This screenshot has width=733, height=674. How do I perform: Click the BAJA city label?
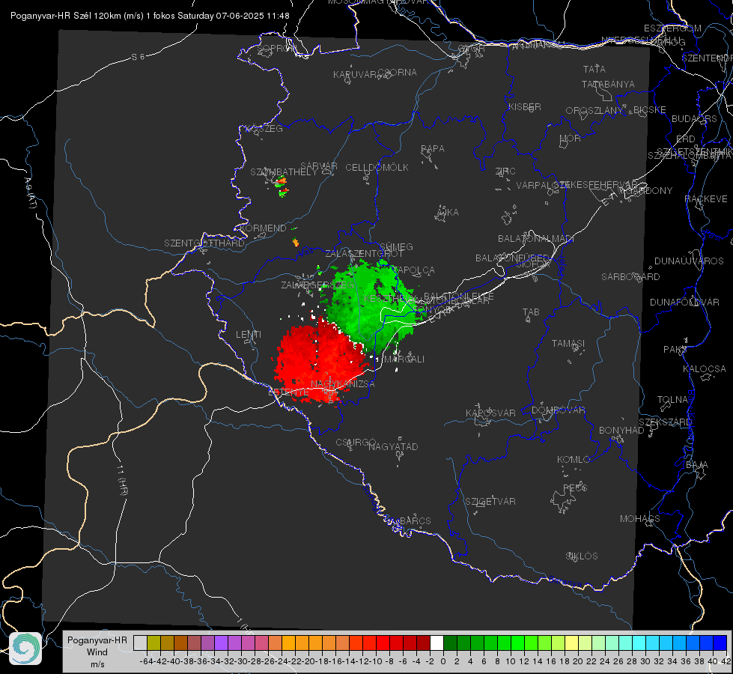click(697, 465)
